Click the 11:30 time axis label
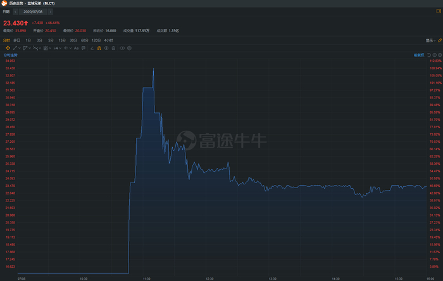Viewport: 443px width, 281px height. [147, 278]
